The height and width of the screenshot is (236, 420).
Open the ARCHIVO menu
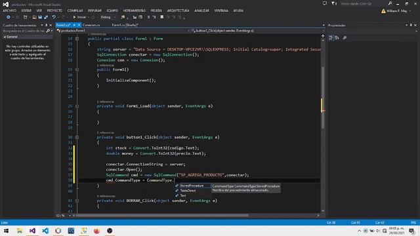tap(9, 10)
